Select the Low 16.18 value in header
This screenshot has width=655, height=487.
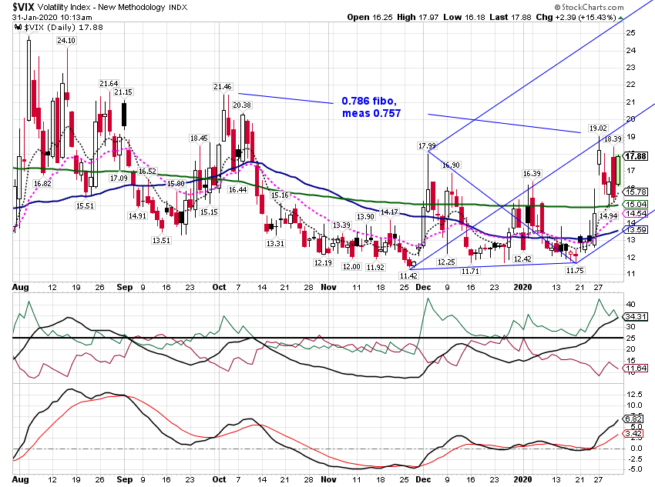click(464, 18)
